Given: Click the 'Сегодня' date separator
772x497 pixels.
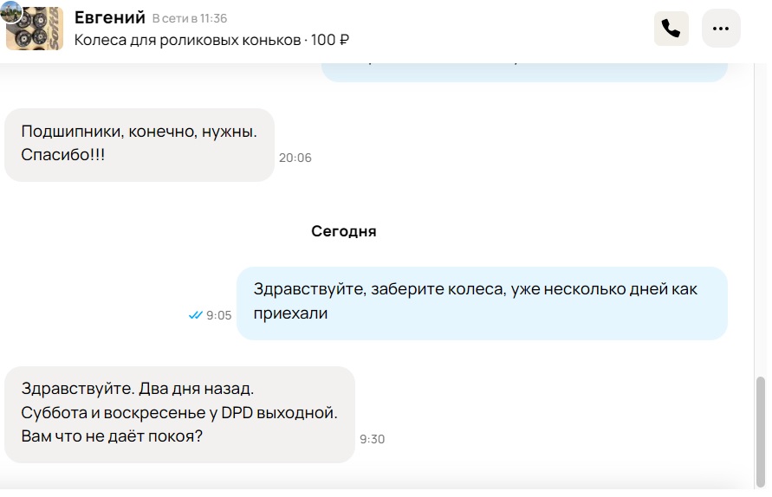Looking at the screenshot, I should tap(344, 231).
